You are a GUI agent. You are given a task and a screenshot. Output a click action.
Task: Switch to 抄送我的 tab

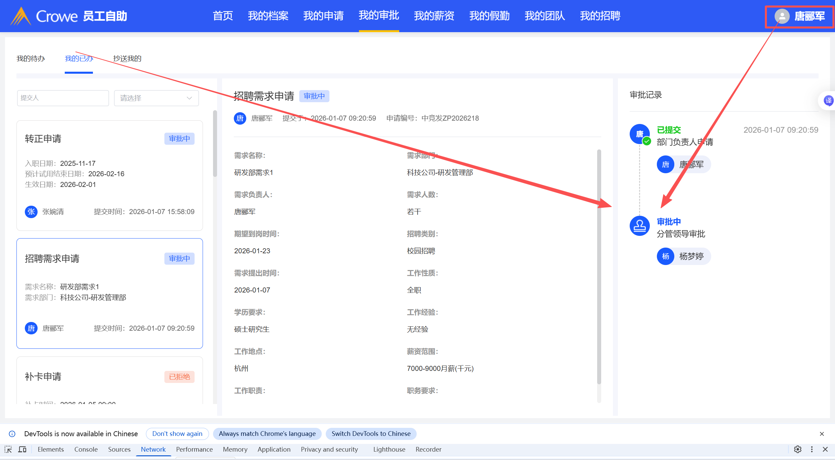[x=127, y=59]
